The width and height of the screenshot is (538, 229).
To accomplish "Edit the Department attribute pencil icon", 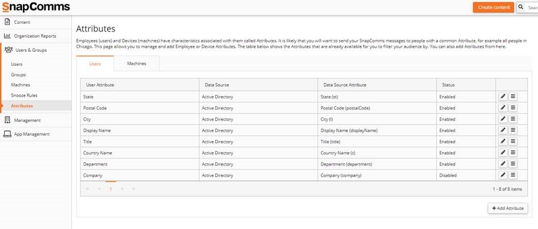I will point(503,164).
